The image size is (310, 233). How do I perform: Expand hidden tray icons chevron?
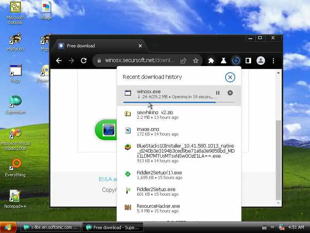(272, 227)
